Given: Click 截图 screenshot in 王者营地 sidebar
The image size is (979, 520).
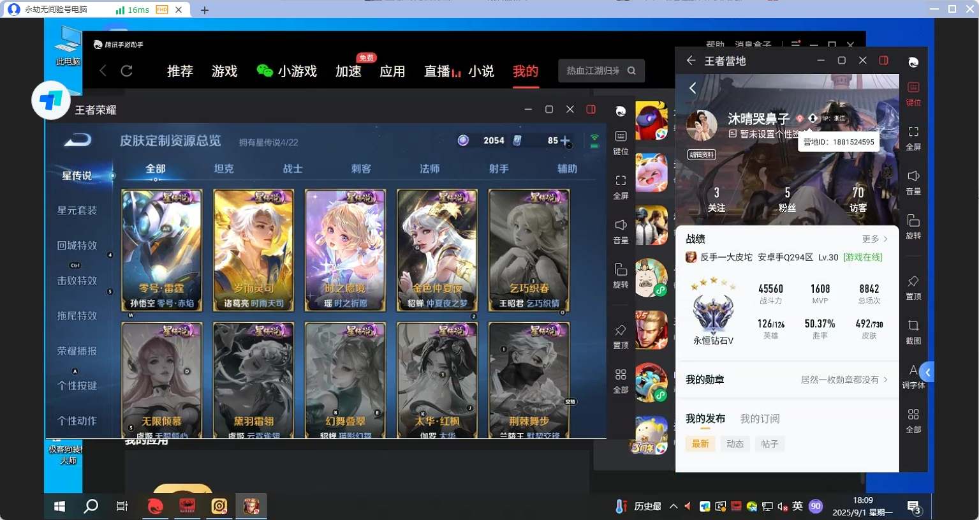Looking at the screenshot, I should click(913, 332).
